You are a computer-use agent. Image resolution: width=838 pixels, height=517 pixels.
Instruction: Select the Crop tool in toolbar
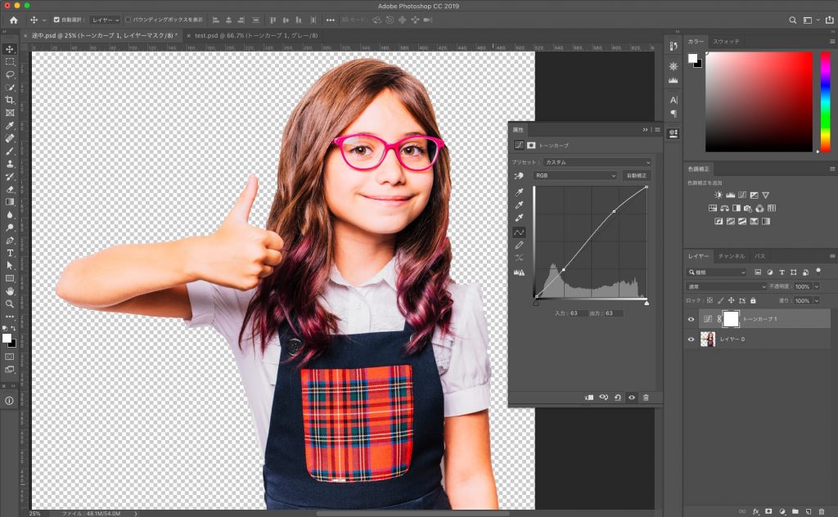pos(10,100)
